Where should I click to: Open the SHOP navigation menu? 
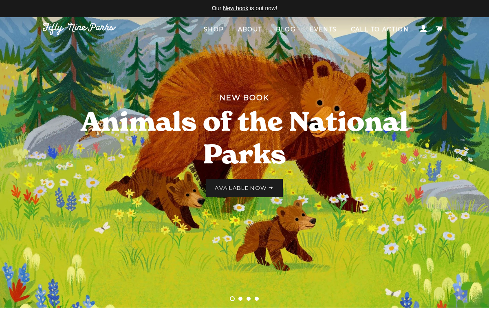click(214, 29)
